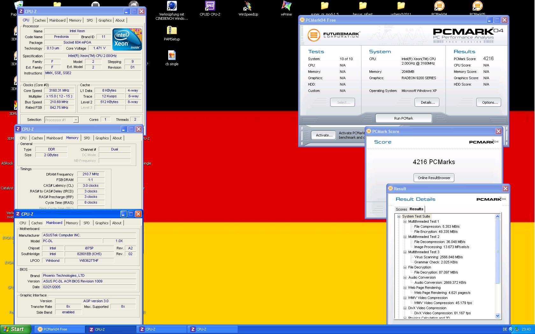Viewport: 535px width, 334px height.
Task: Click scroll-up arrow in Result Details list
Action: click(498, 216)
